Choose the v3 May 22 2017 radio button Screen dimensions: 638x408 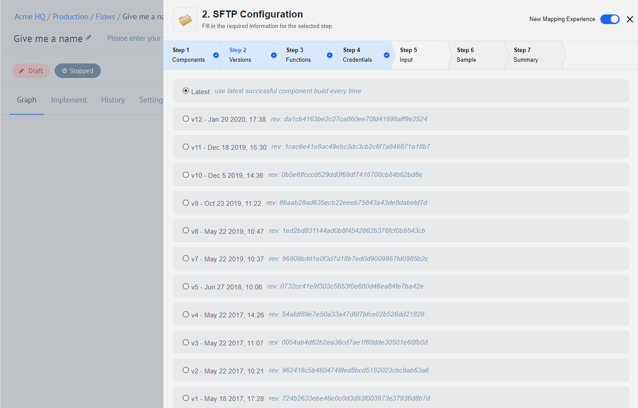(x=186, y=342)
